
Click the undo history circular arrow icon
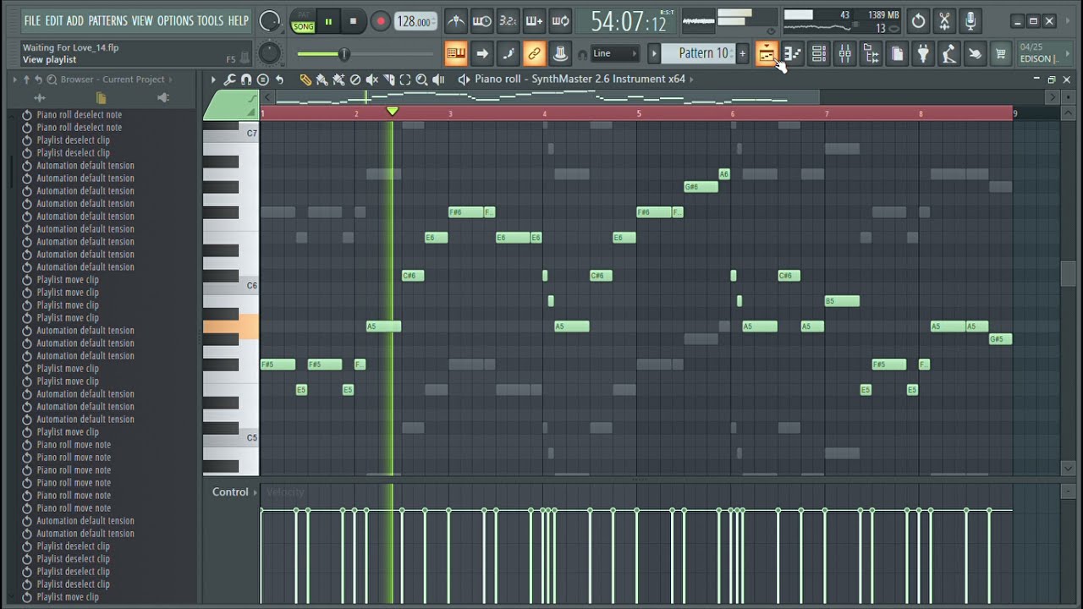919,21
